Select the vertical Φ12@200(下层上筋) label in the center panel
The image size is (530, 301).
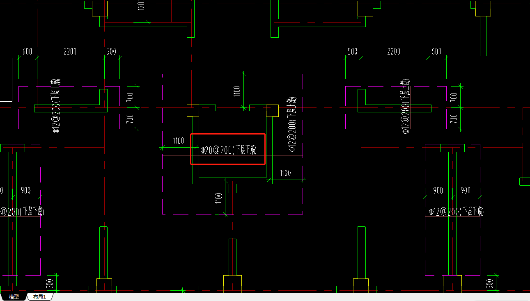pos(292,125)
